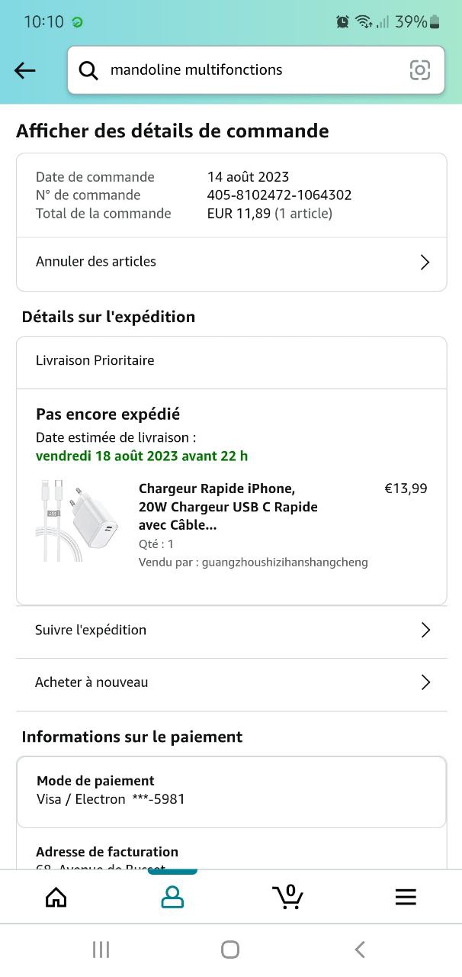This screenshot has width=462, height=977.
Task: Tap the Mode de paiement Visa card
Action: pyautogui.click(x=231, y=792)
